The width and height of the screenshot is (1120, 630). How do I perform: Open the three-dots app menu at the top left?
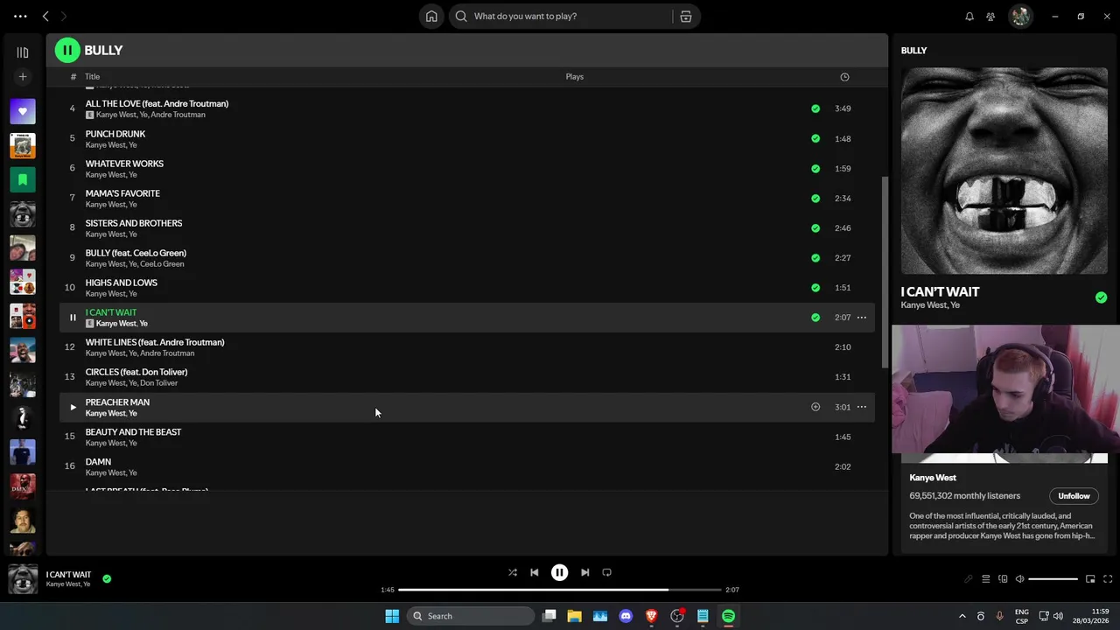[20, 16]
